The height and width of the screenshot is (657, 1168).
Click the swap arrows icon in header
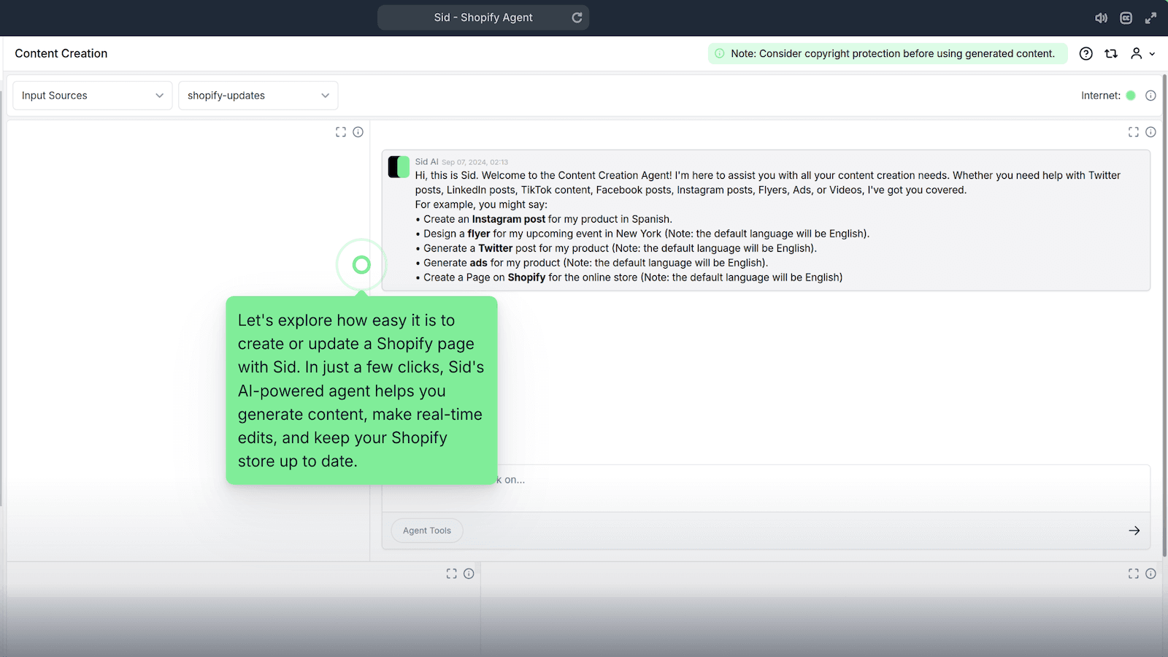[x=1110, y=53]
